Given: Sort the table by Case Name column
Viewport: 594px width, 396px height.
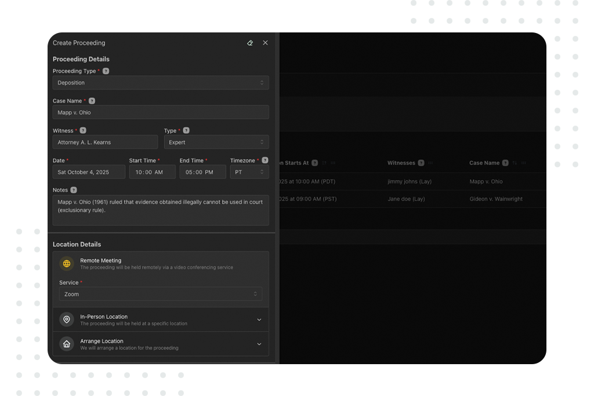Looking at the screenshot, I should pyautogui.click(x=515, y=163).
